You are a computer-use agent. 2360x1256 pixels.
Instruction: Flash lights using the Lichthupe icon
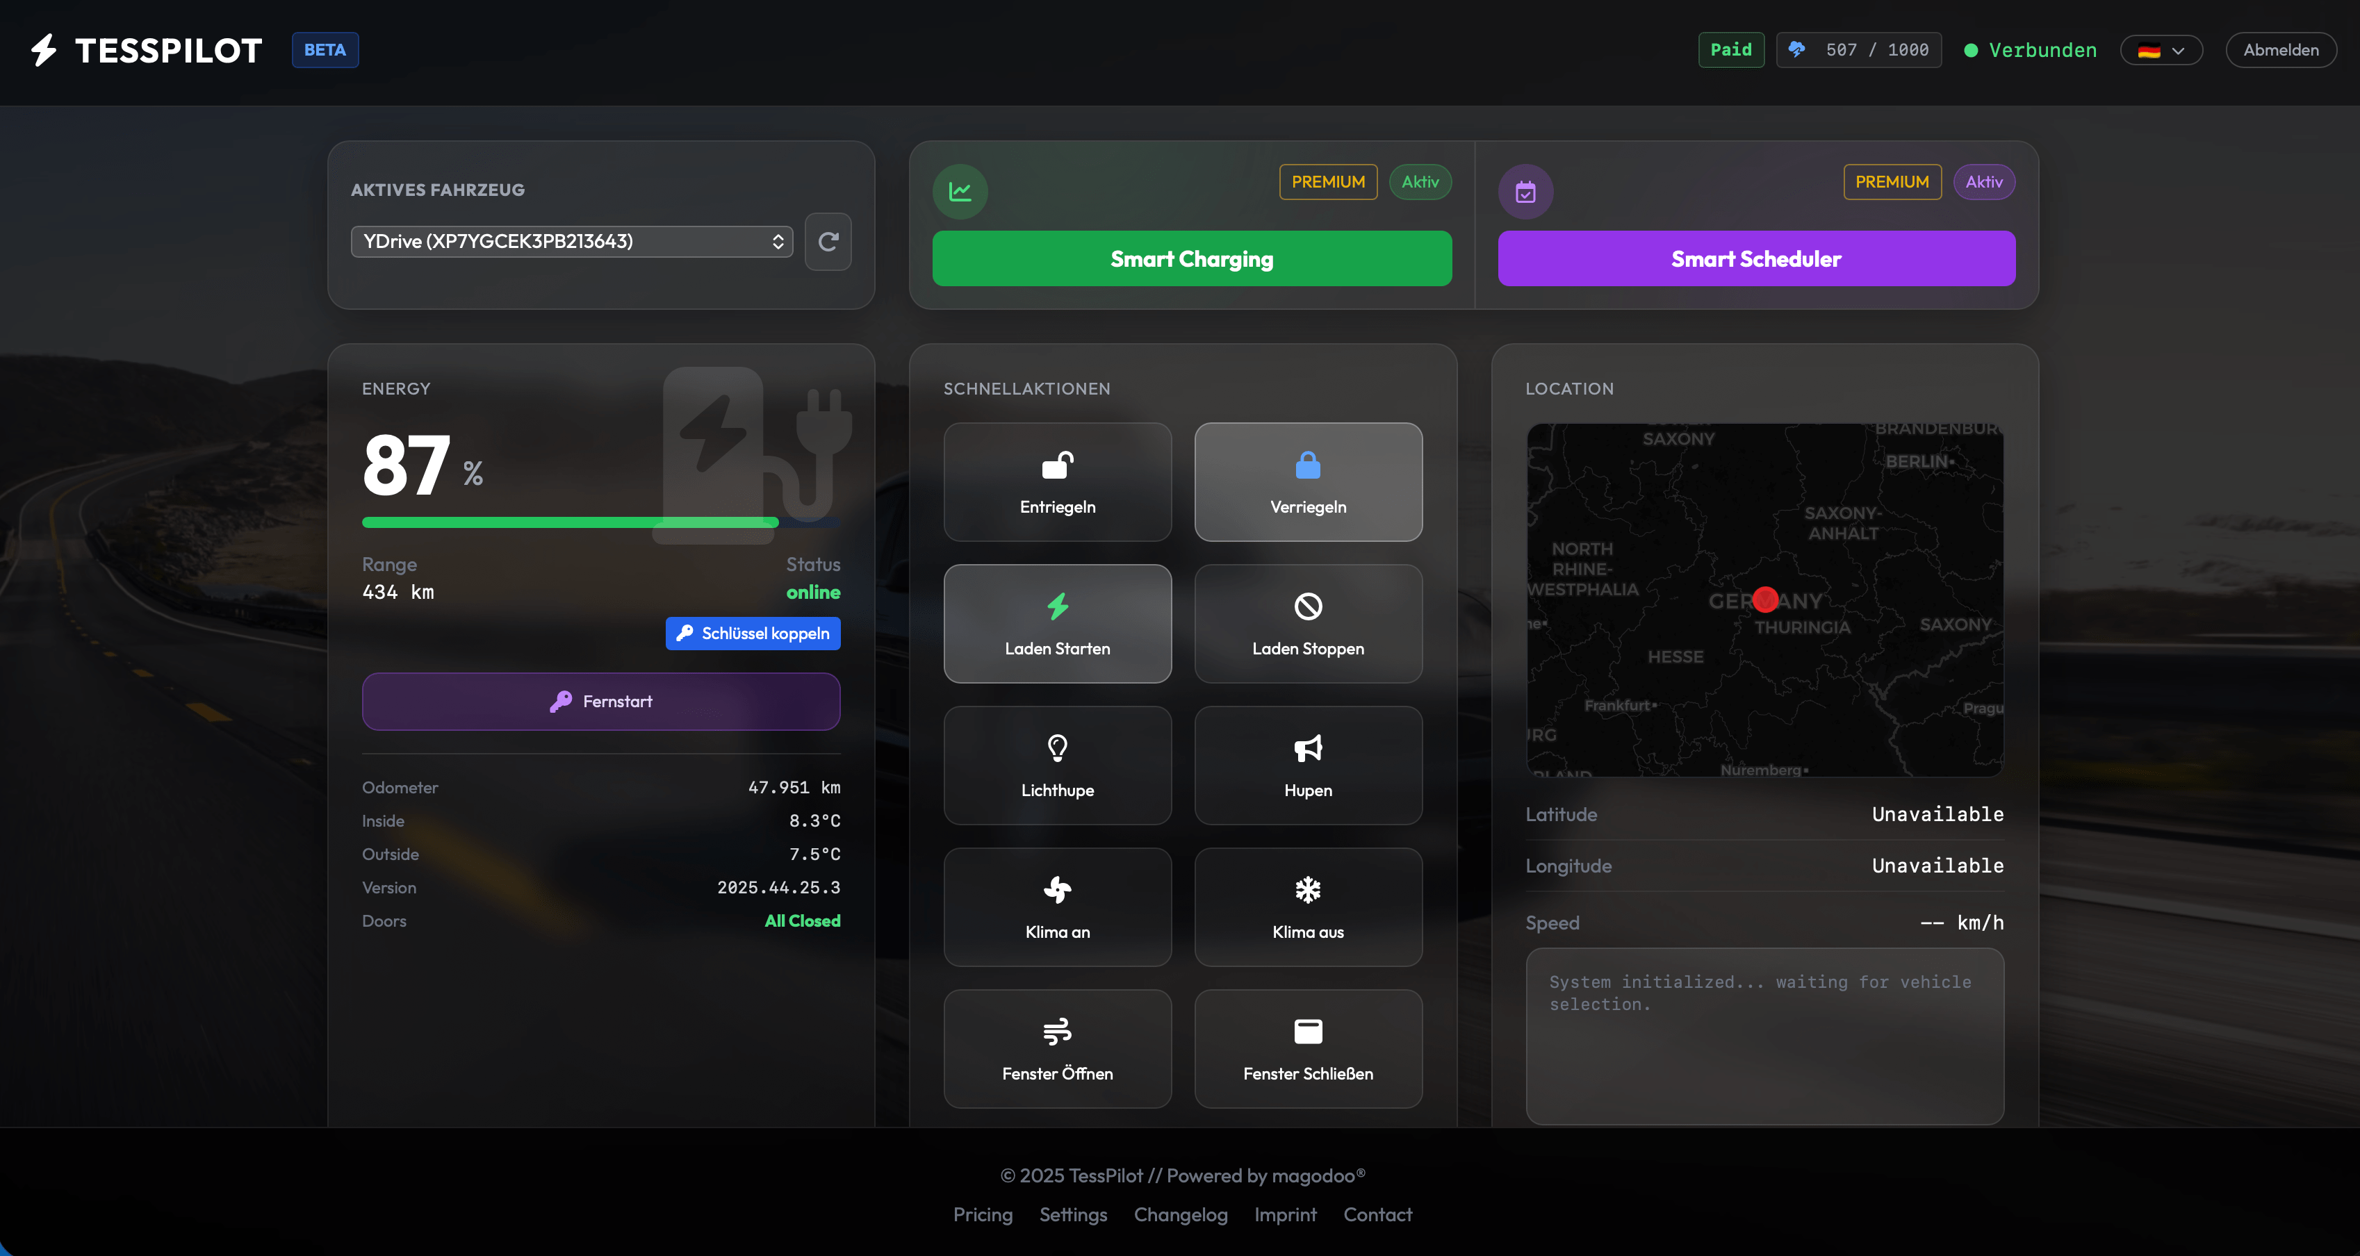[x=1057, y=750]
